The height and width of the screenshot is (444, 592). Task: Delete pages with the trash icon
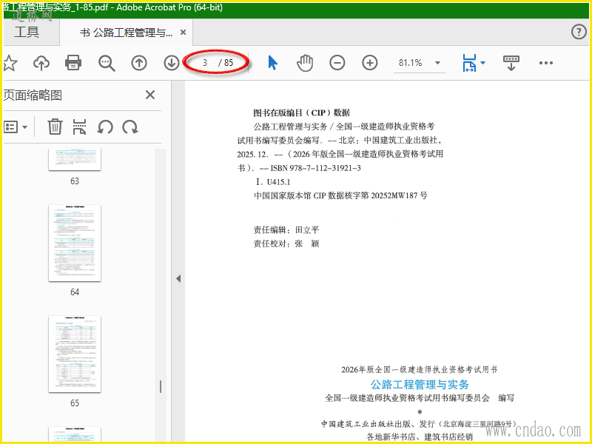[x=55, y=127]
